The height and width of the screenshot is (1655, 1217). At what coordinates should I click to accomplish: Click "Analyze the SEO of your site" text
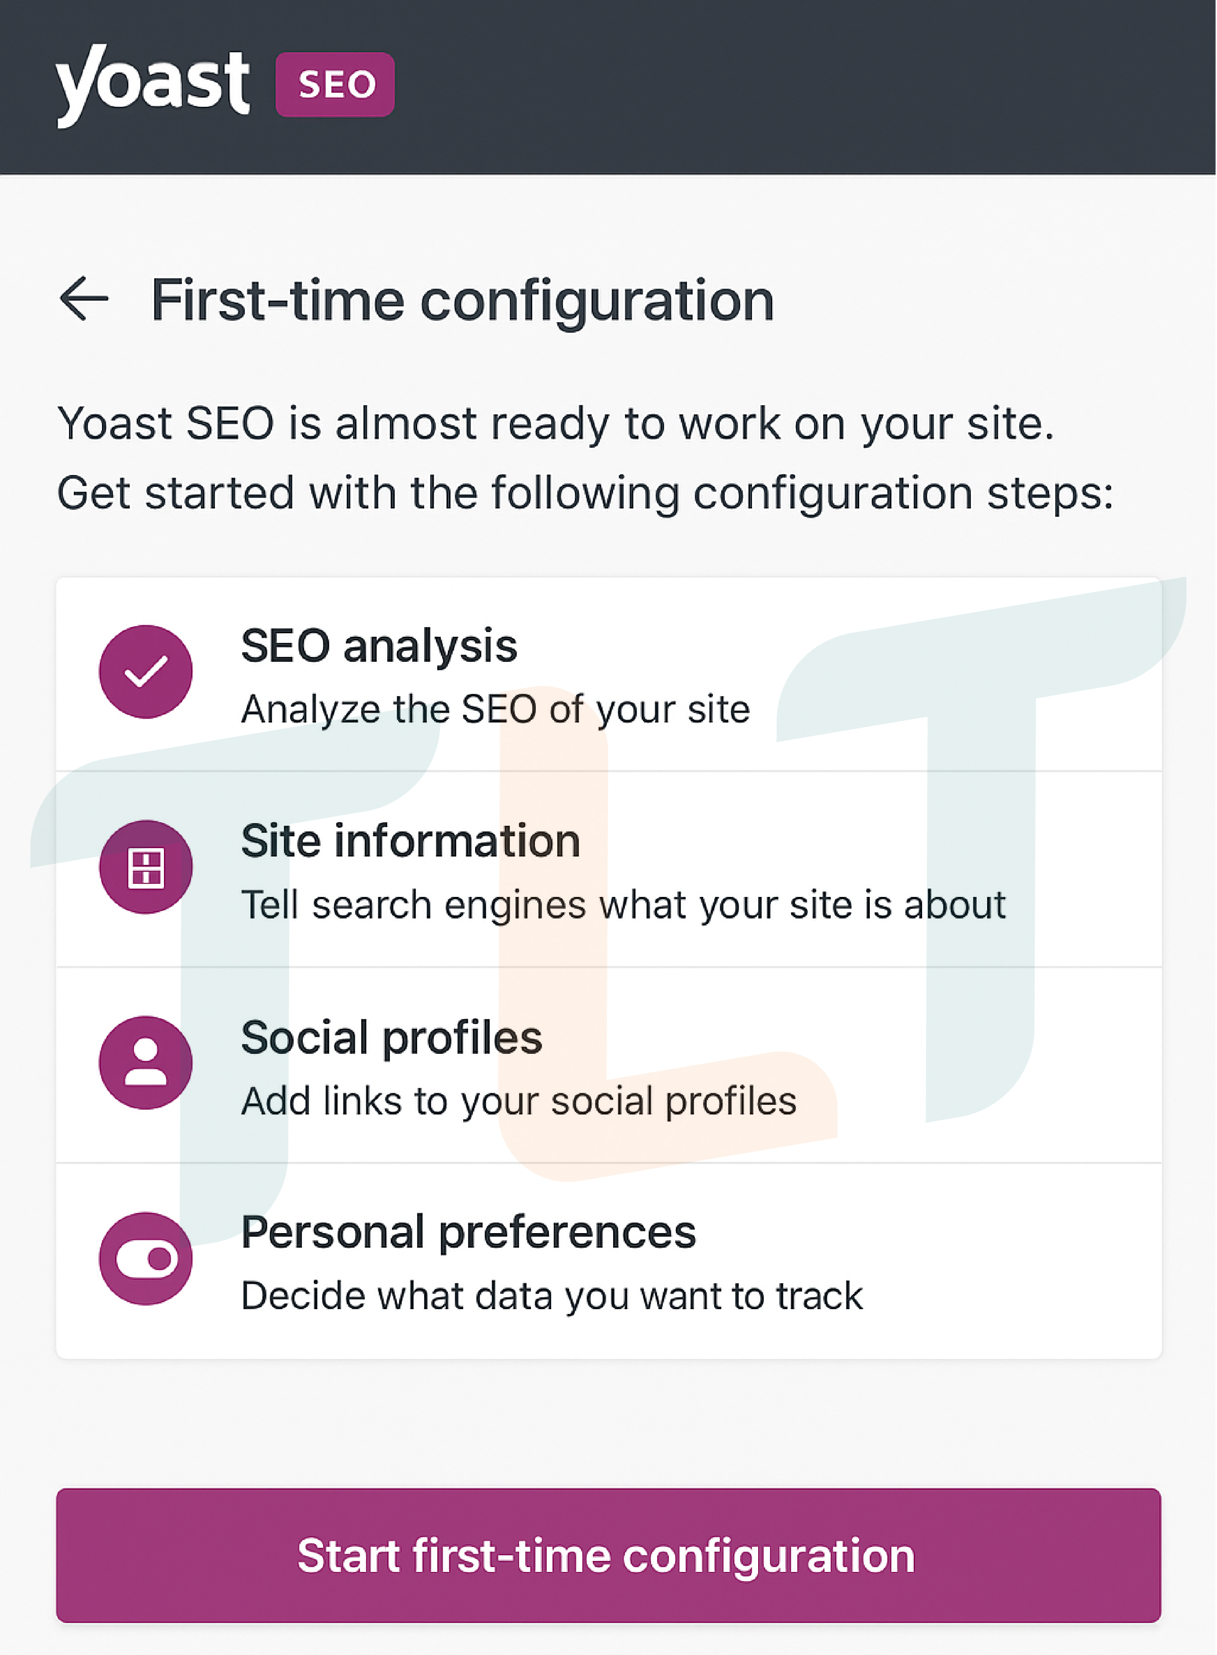point(496,709)
